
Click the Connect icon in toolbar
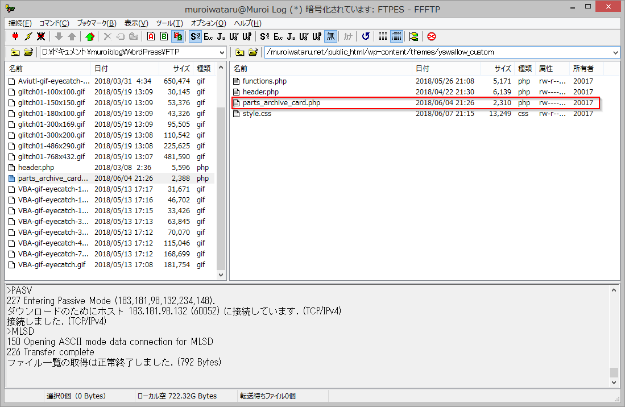point(15,36)
